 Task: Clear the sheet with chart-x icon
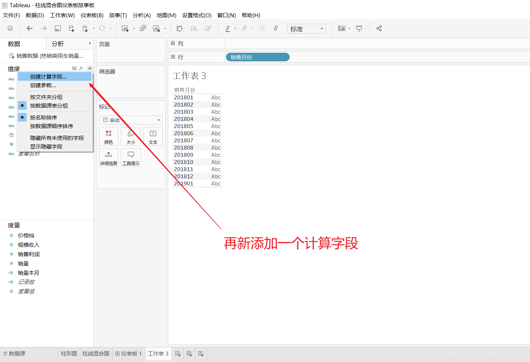click(156, 29)
